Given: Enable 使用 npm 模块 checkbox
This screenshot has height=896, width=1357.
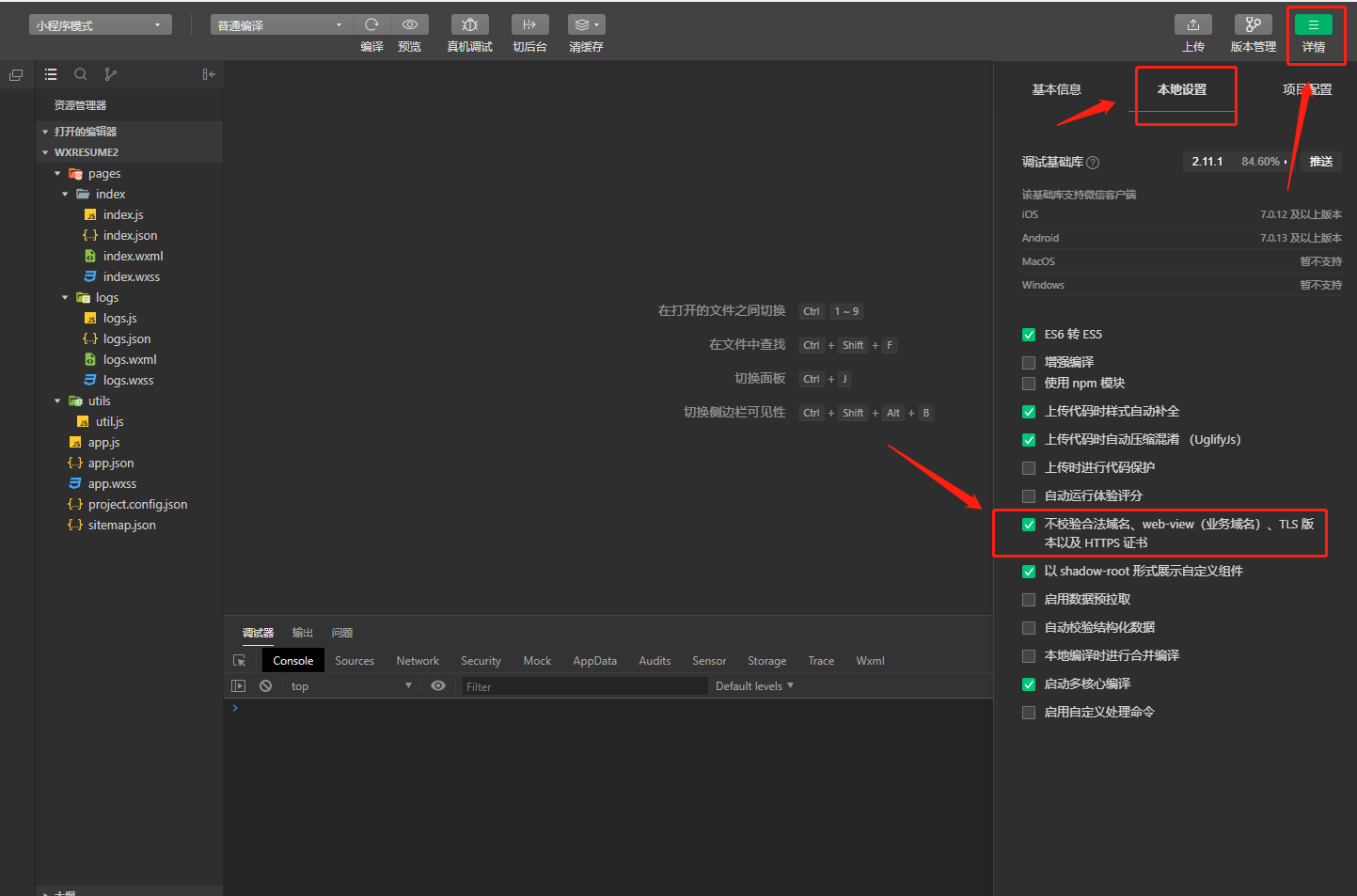Looking at the screenshot, I should 1029,384.
